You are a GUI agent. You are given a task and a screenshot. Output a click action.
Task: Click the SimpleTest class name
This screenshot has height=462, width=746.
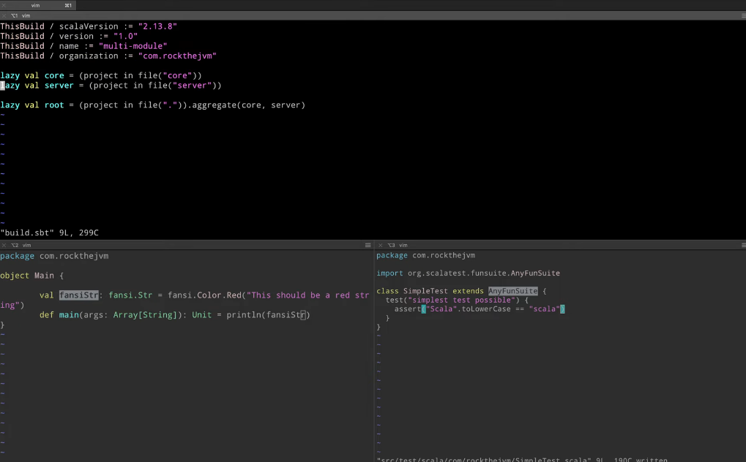click(426, 291)
